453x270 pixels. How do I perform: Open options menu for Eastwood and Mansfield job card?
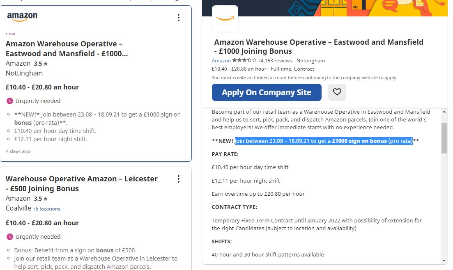179,18
